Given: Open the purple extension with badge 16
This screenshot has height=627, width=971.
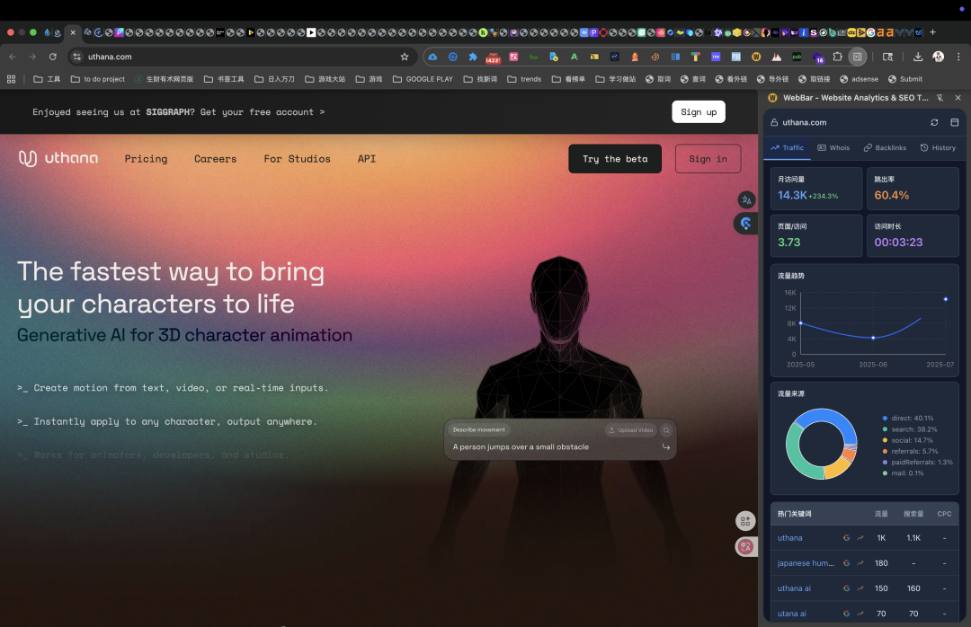Looking at the screenshot, I should click(817, 57).
